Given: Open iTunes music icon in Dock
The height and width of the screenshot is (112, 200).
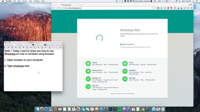Looking at the screenshot, I should pos(92,109).
